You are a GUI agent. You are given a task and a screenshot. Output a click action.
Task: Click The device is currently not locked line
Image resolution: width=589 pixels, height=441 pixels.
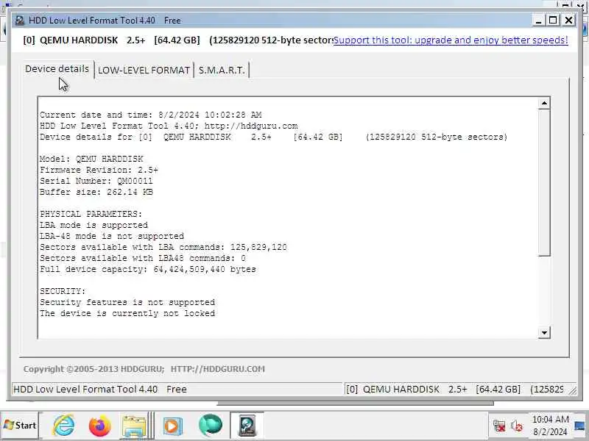tap(127, 313)
